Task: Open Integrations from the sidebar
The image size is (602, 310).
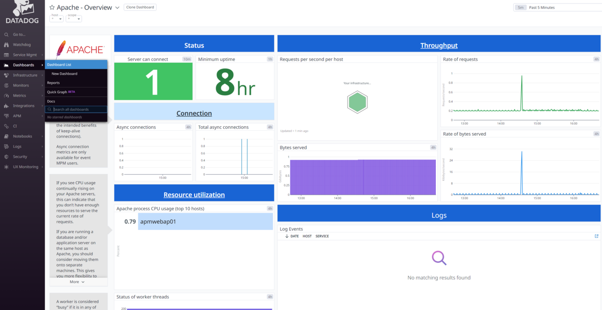Action: [23, 106]
